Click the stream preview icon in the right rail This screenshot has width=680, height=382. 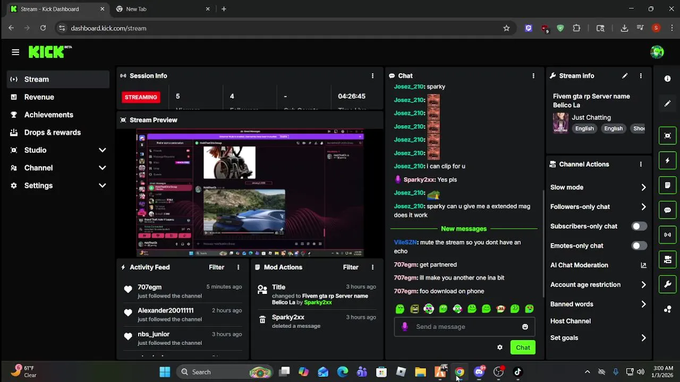click(x=668, y=135)
